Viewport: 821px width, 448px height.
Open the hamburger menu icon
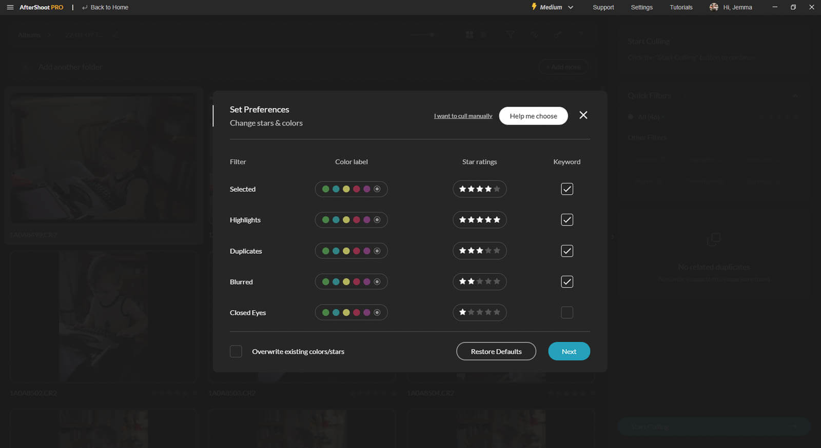click(x=10, y=7)
